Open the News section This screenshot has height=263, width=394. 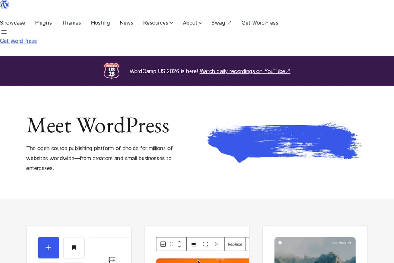click(126, 23)
